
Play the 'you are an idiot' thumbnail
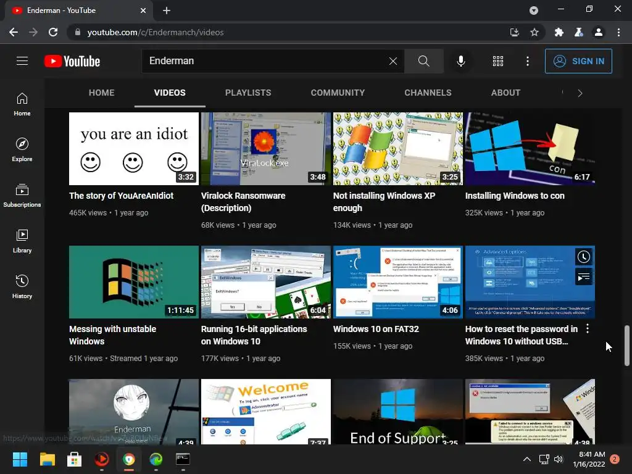pos(134,149)
